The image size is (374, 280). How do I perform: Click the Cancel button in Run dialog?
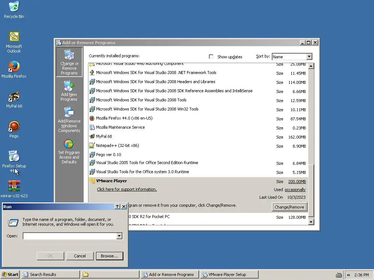pyautogui.click(x=80, y=256)
